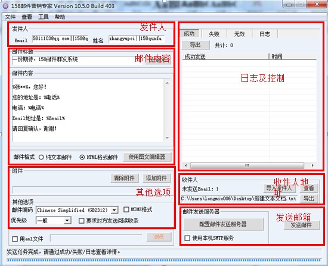Toggle the 用eml文件 checkbox
The height and width of the screenshot is (266, 328).
point(15,239)
